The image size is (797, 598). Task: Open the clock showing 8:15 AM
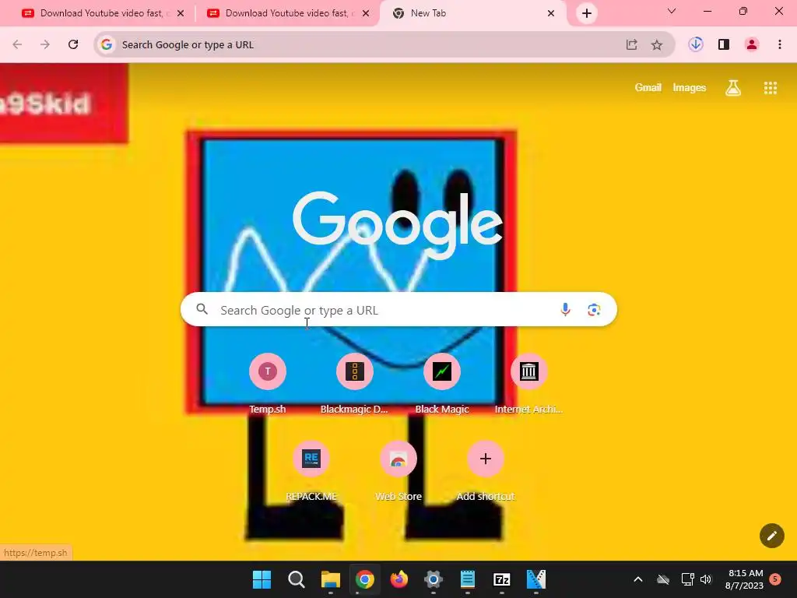745,579
